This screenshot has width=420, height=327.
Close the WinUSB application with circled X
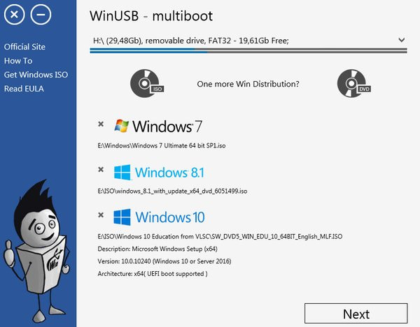tap(14, 15)
